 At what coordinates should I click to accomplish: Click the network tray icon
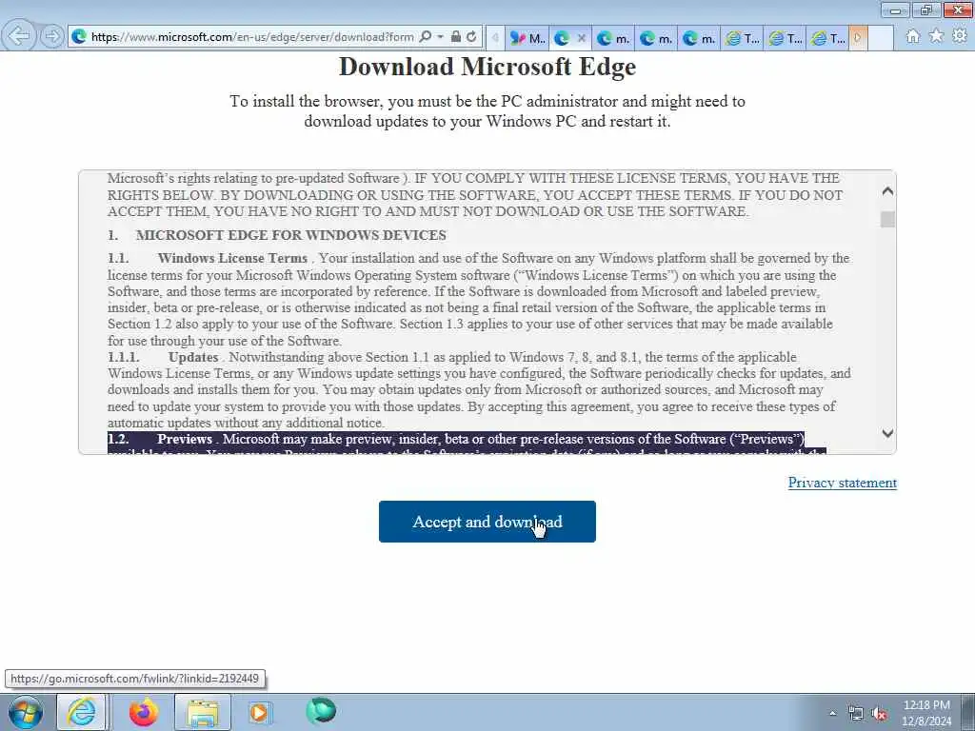tap(856, 714)
